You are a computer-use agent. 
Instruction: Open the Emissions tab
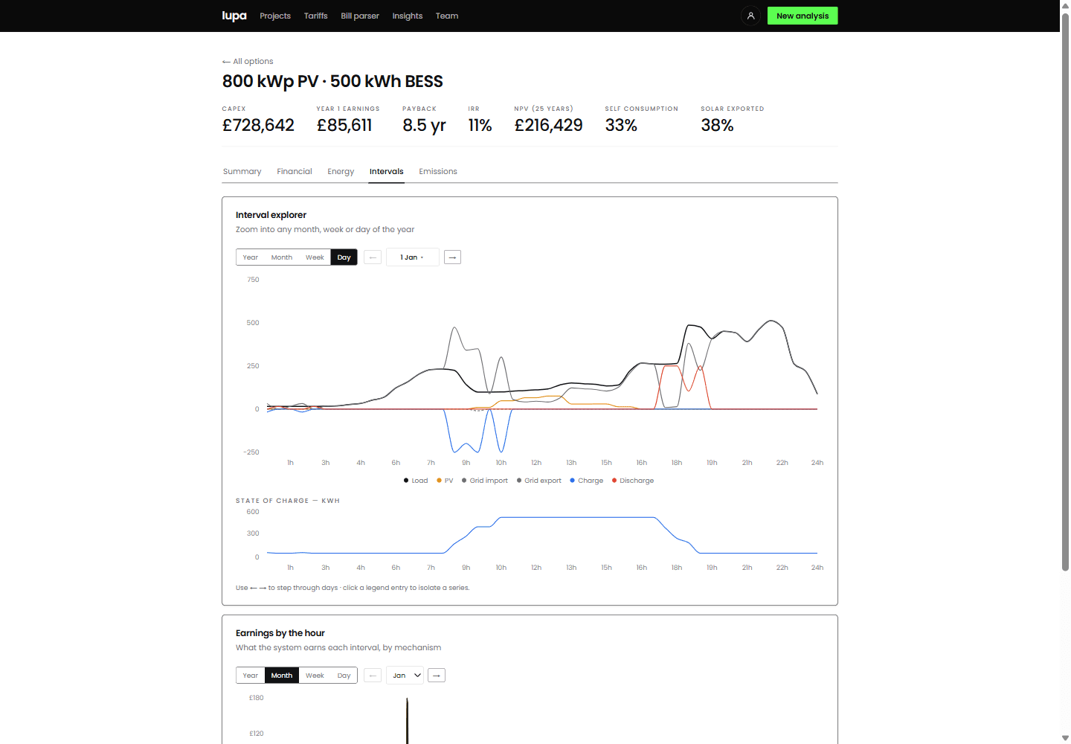[438, 172]
